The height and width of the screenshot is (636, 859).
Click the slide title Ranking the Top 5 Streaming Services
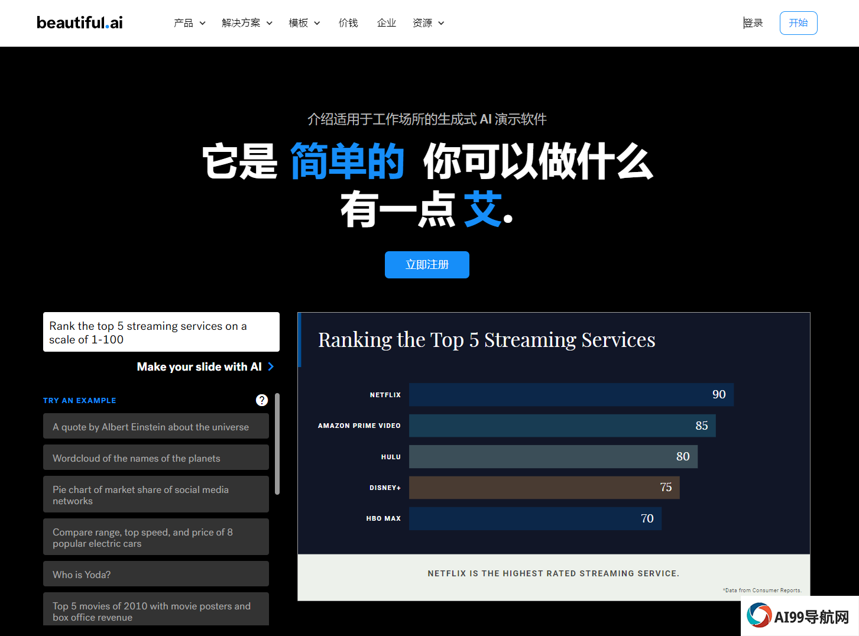point(487,340)
